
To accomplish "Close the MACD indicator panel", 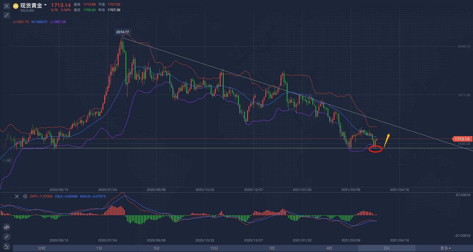I will [x=17, y=196].
